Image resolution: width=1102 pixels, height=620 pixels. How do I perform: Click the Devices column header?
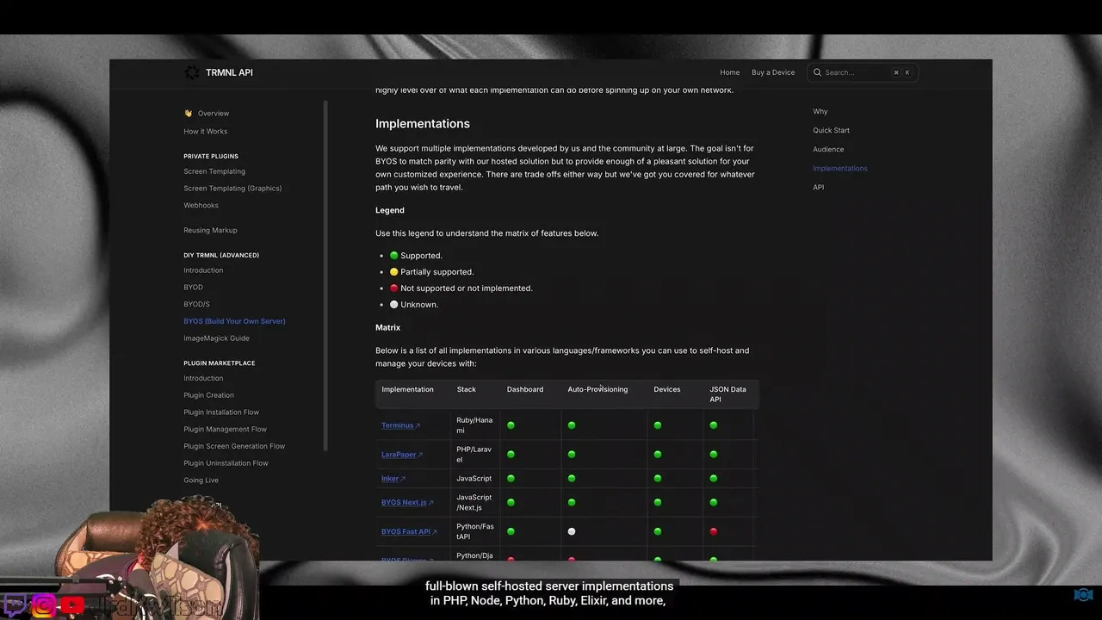click(667, 389)
